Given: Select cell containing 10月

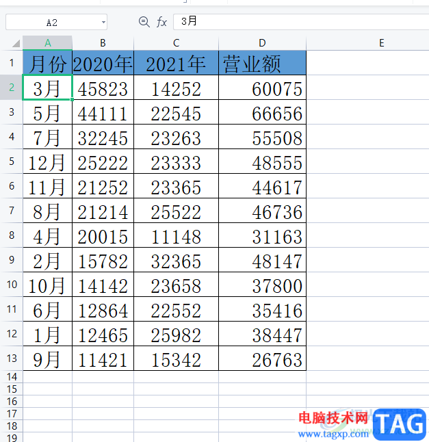Looking at the screenshot, I should point(48,285).
